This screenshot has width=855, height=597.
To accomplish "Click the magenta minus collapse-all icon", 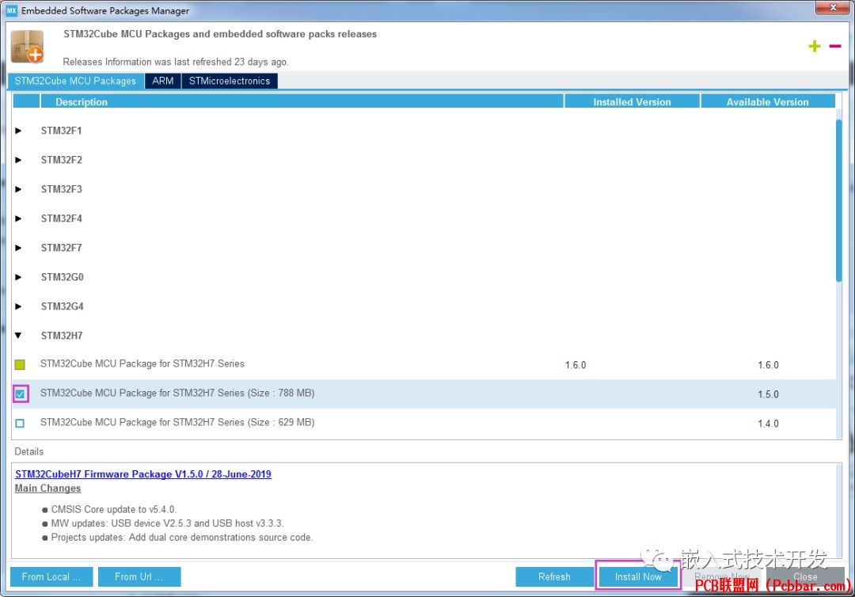I will tap(835, 47).
